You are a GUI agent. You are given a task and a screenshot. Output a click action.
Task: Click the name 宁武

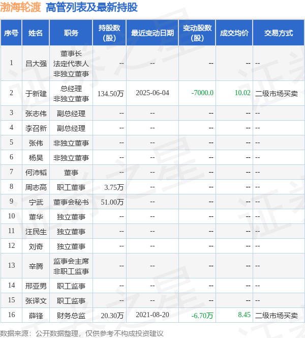(36, 202)
